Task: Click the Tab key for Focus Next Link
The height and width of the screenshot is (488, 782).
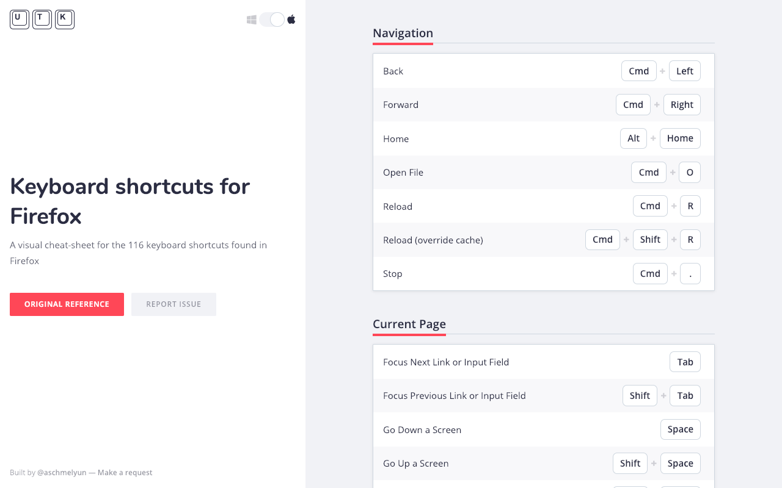Action: [684, 362]
